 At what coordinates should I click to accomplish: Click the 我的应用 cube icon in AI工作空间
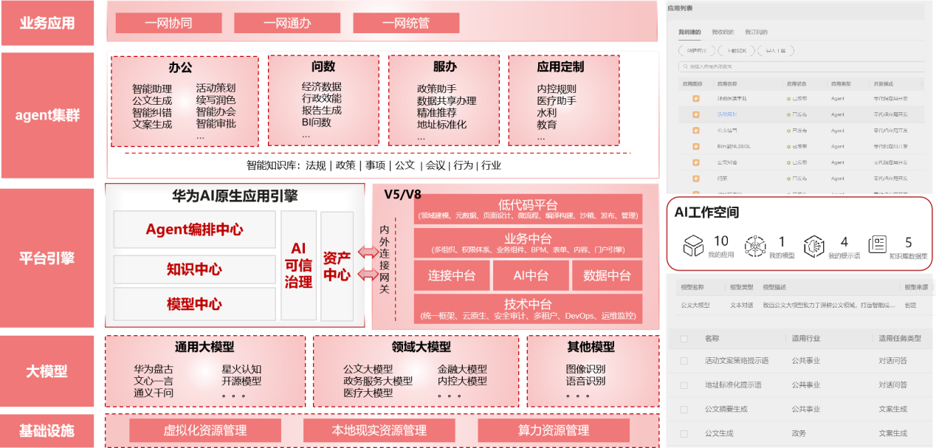click(x=693, y=245)
